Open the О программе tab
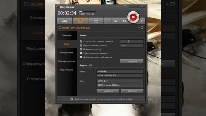 point(67,70)
